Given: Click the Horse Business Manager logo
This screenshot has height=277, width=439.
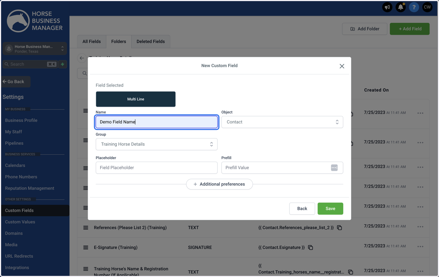Looking at the screenshot, I should point(35,21).
